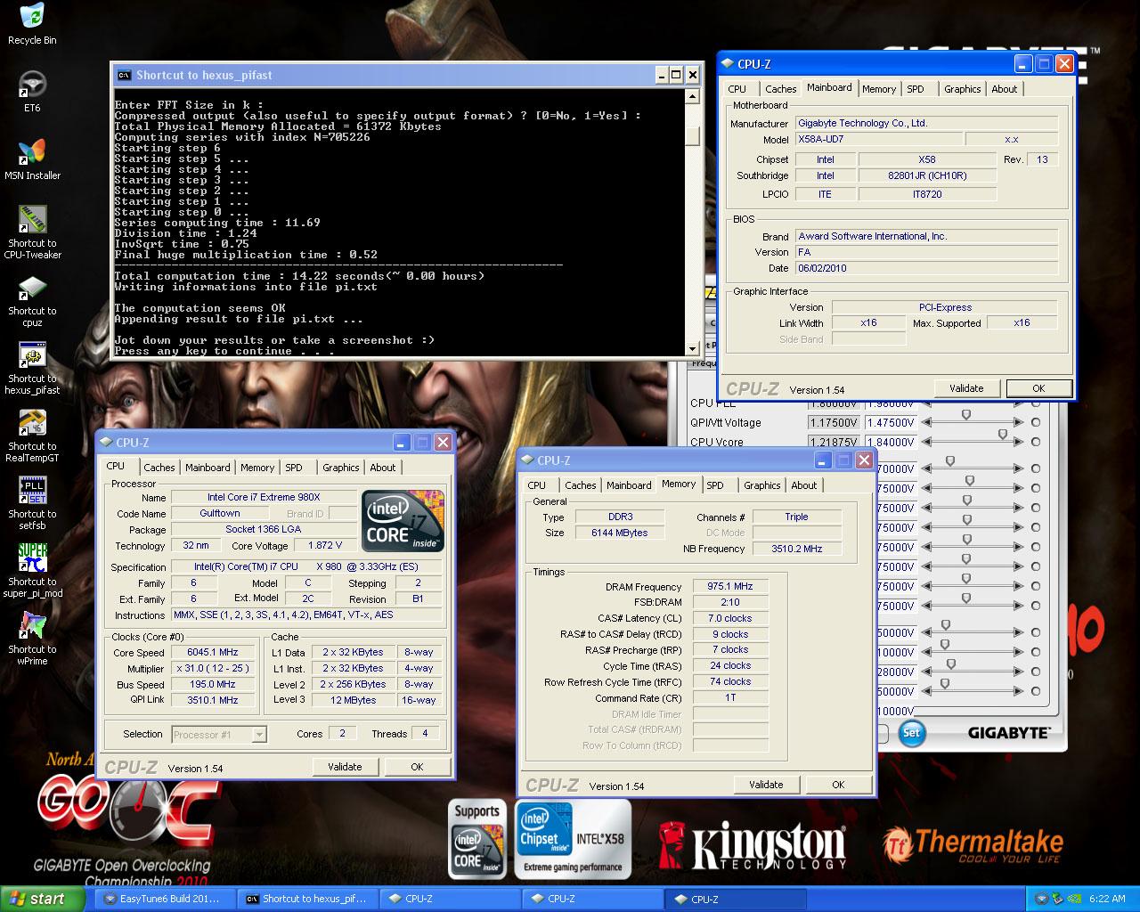The width and height of the screenshot is (1140, 912).
Task: Click the console scrollbar up arrow
Action: point(692,96)
